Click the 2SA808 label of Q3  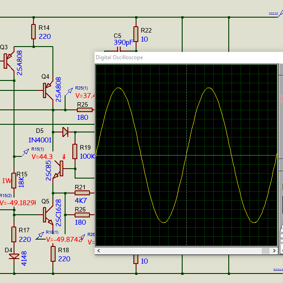point(19,63)
